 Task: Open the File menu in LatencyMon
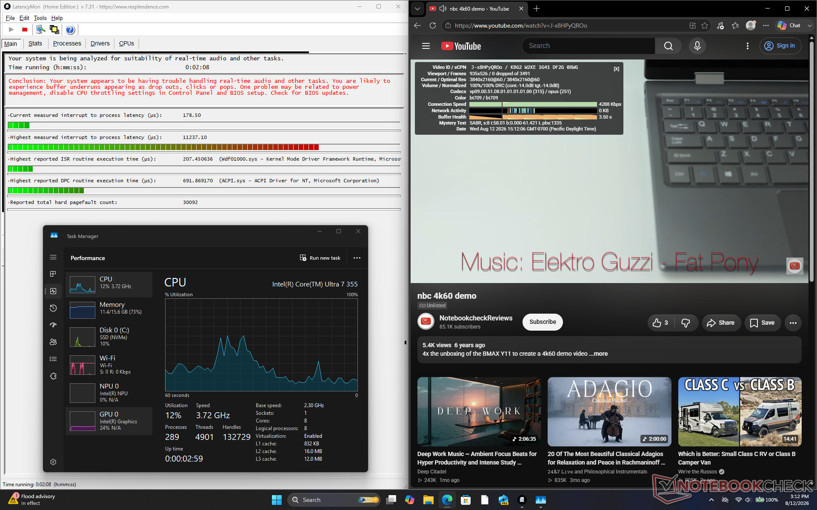10,18
